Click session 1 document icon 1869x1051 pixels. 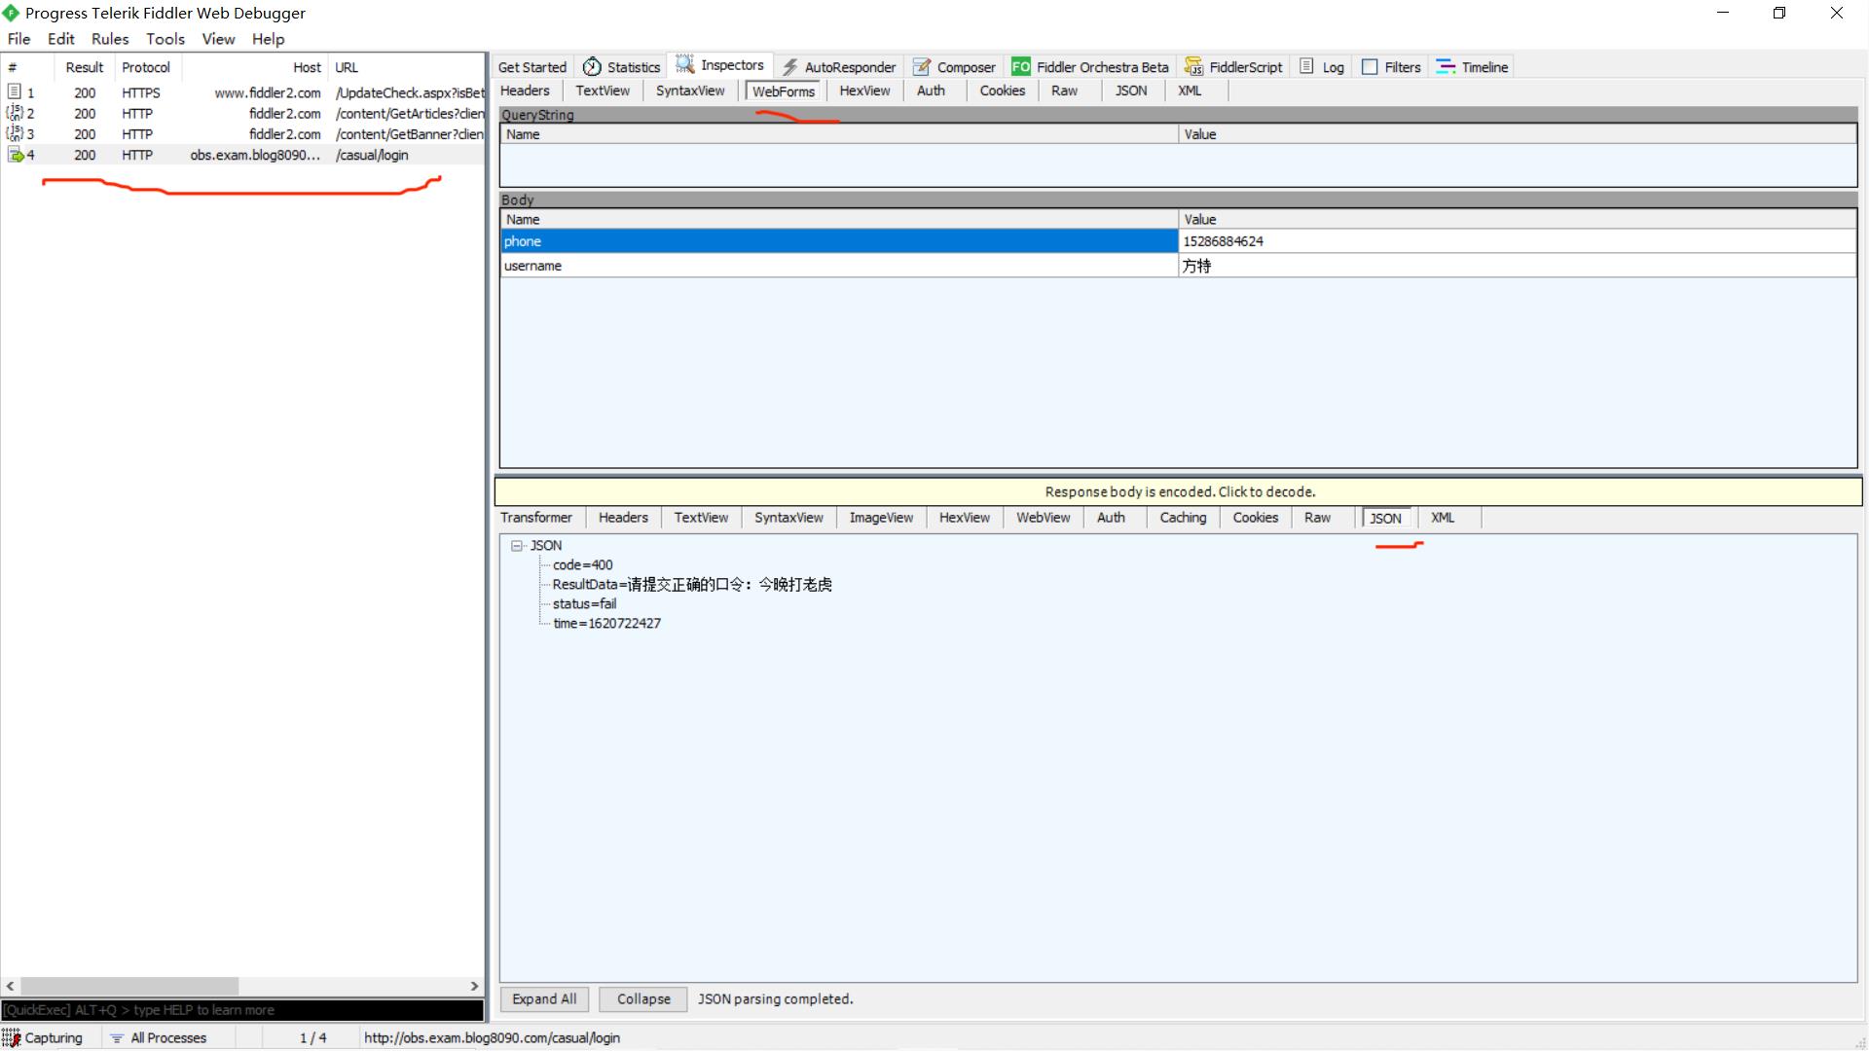point(15,91)
